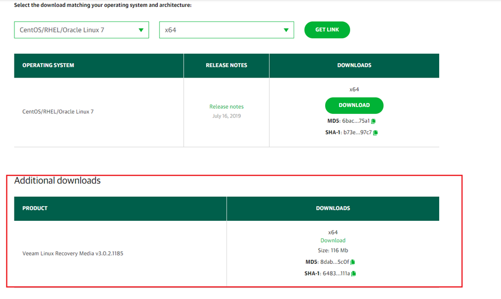
Task: Click the Additional downloads heading
Action: (58, 181)
